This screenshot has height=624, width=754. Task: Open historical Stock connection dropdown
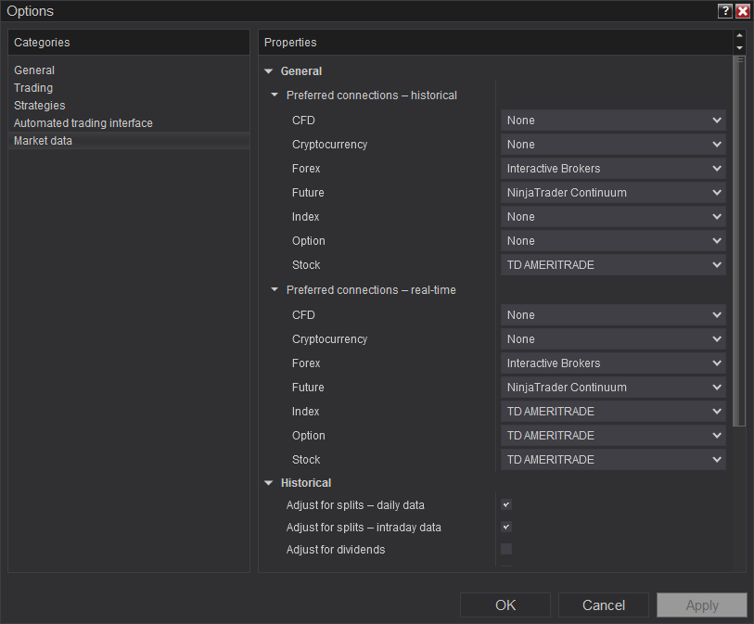(x=613, y=265)
